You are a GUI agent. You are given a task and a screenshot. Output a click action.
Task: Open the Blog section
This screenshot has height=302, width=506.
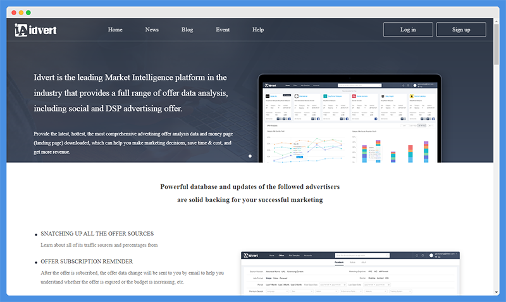point(187,30)
